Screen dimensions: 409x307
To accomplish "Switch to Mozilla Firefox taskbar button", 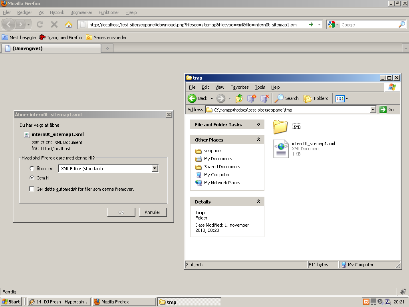I will point(124,302).
